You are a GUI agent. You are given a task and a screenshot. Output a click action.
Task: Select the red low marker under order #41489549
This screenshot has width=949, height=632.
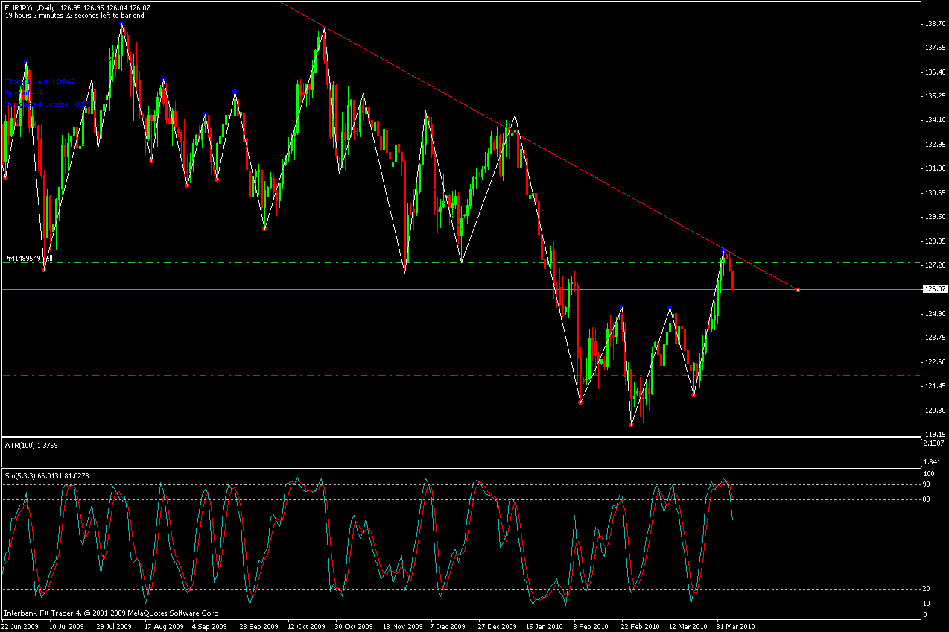coord(44,270)
